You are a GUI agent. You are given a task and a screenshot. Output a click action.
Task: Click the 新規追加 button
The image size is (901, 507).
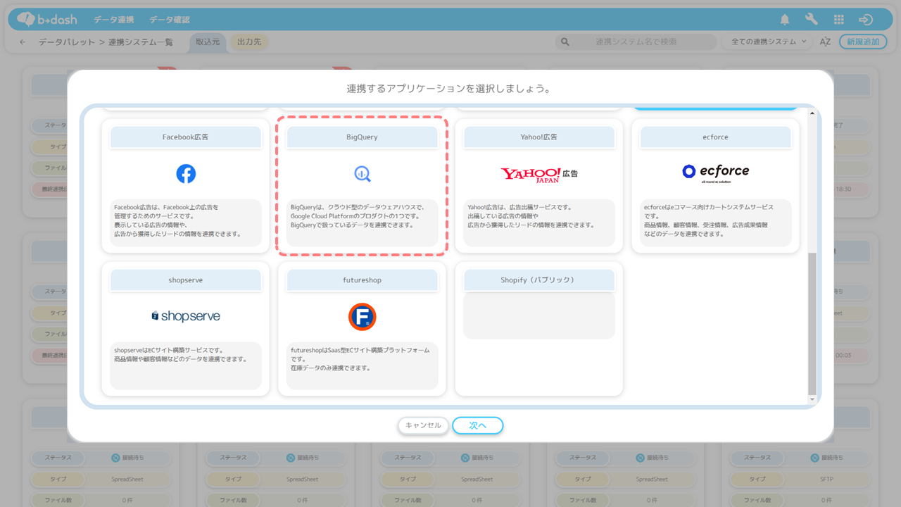tap(863, 42)
